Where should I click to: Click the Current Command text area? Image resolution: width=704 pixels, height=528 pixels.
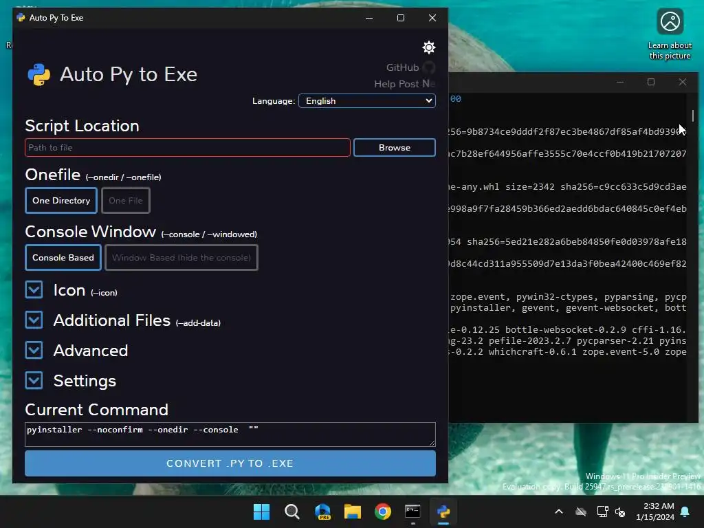(x=230, y=434)
